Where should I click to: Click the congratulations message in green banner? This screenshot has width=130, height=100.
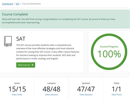(x=59, y=21)
